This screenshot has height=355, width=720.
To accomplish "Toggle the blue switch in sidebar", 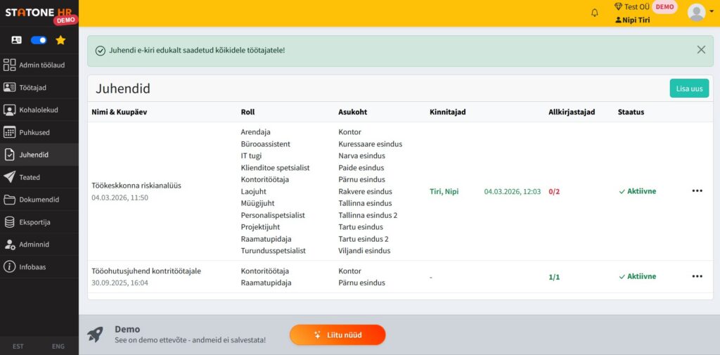I will 39,40.
